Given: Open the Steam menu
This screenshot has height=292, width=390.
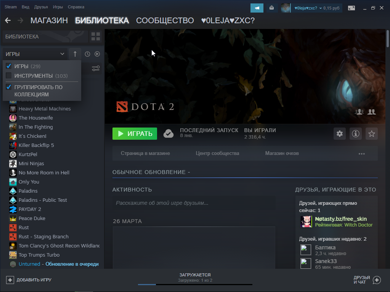Looking at the screenshot, I should pos(11,7).
